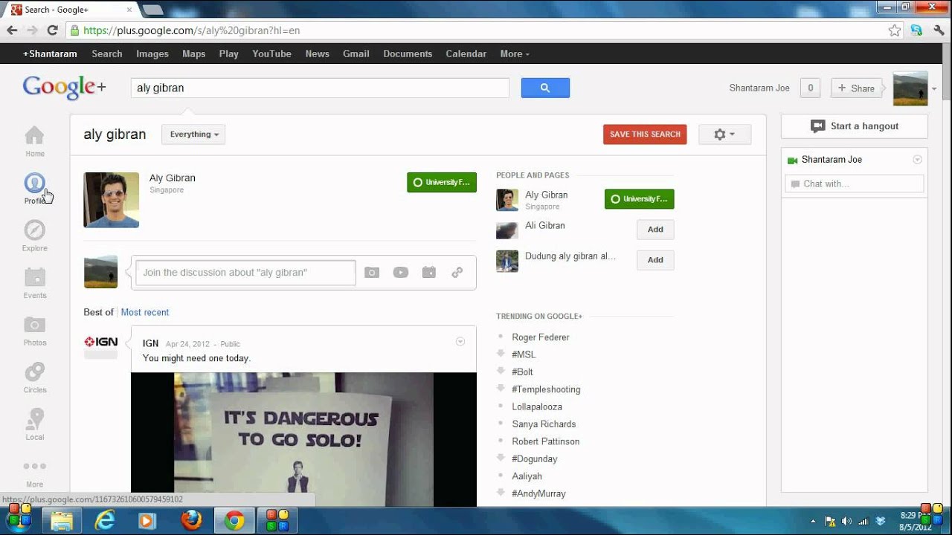Screen dimensions: 952x535
Task: Reload the page in Chrome
Action: [x=52, y=30]
